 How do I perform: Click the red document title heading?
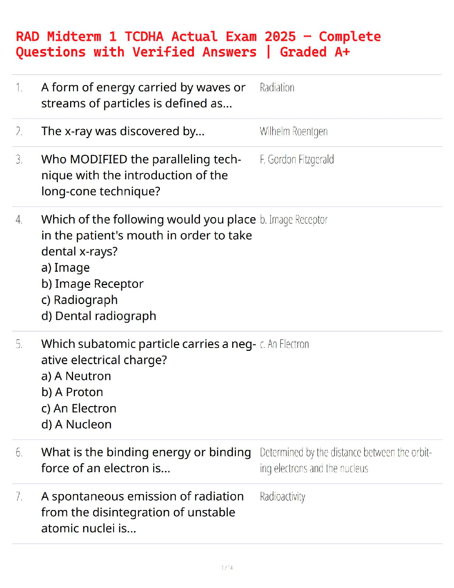[x=198, y=44]
